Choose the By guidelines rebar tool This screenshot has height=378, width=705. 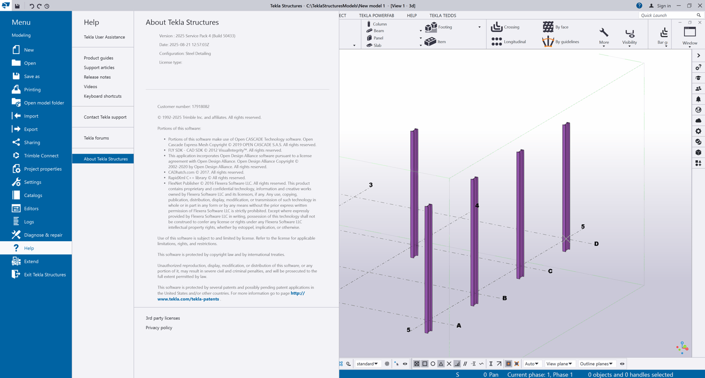561,42
